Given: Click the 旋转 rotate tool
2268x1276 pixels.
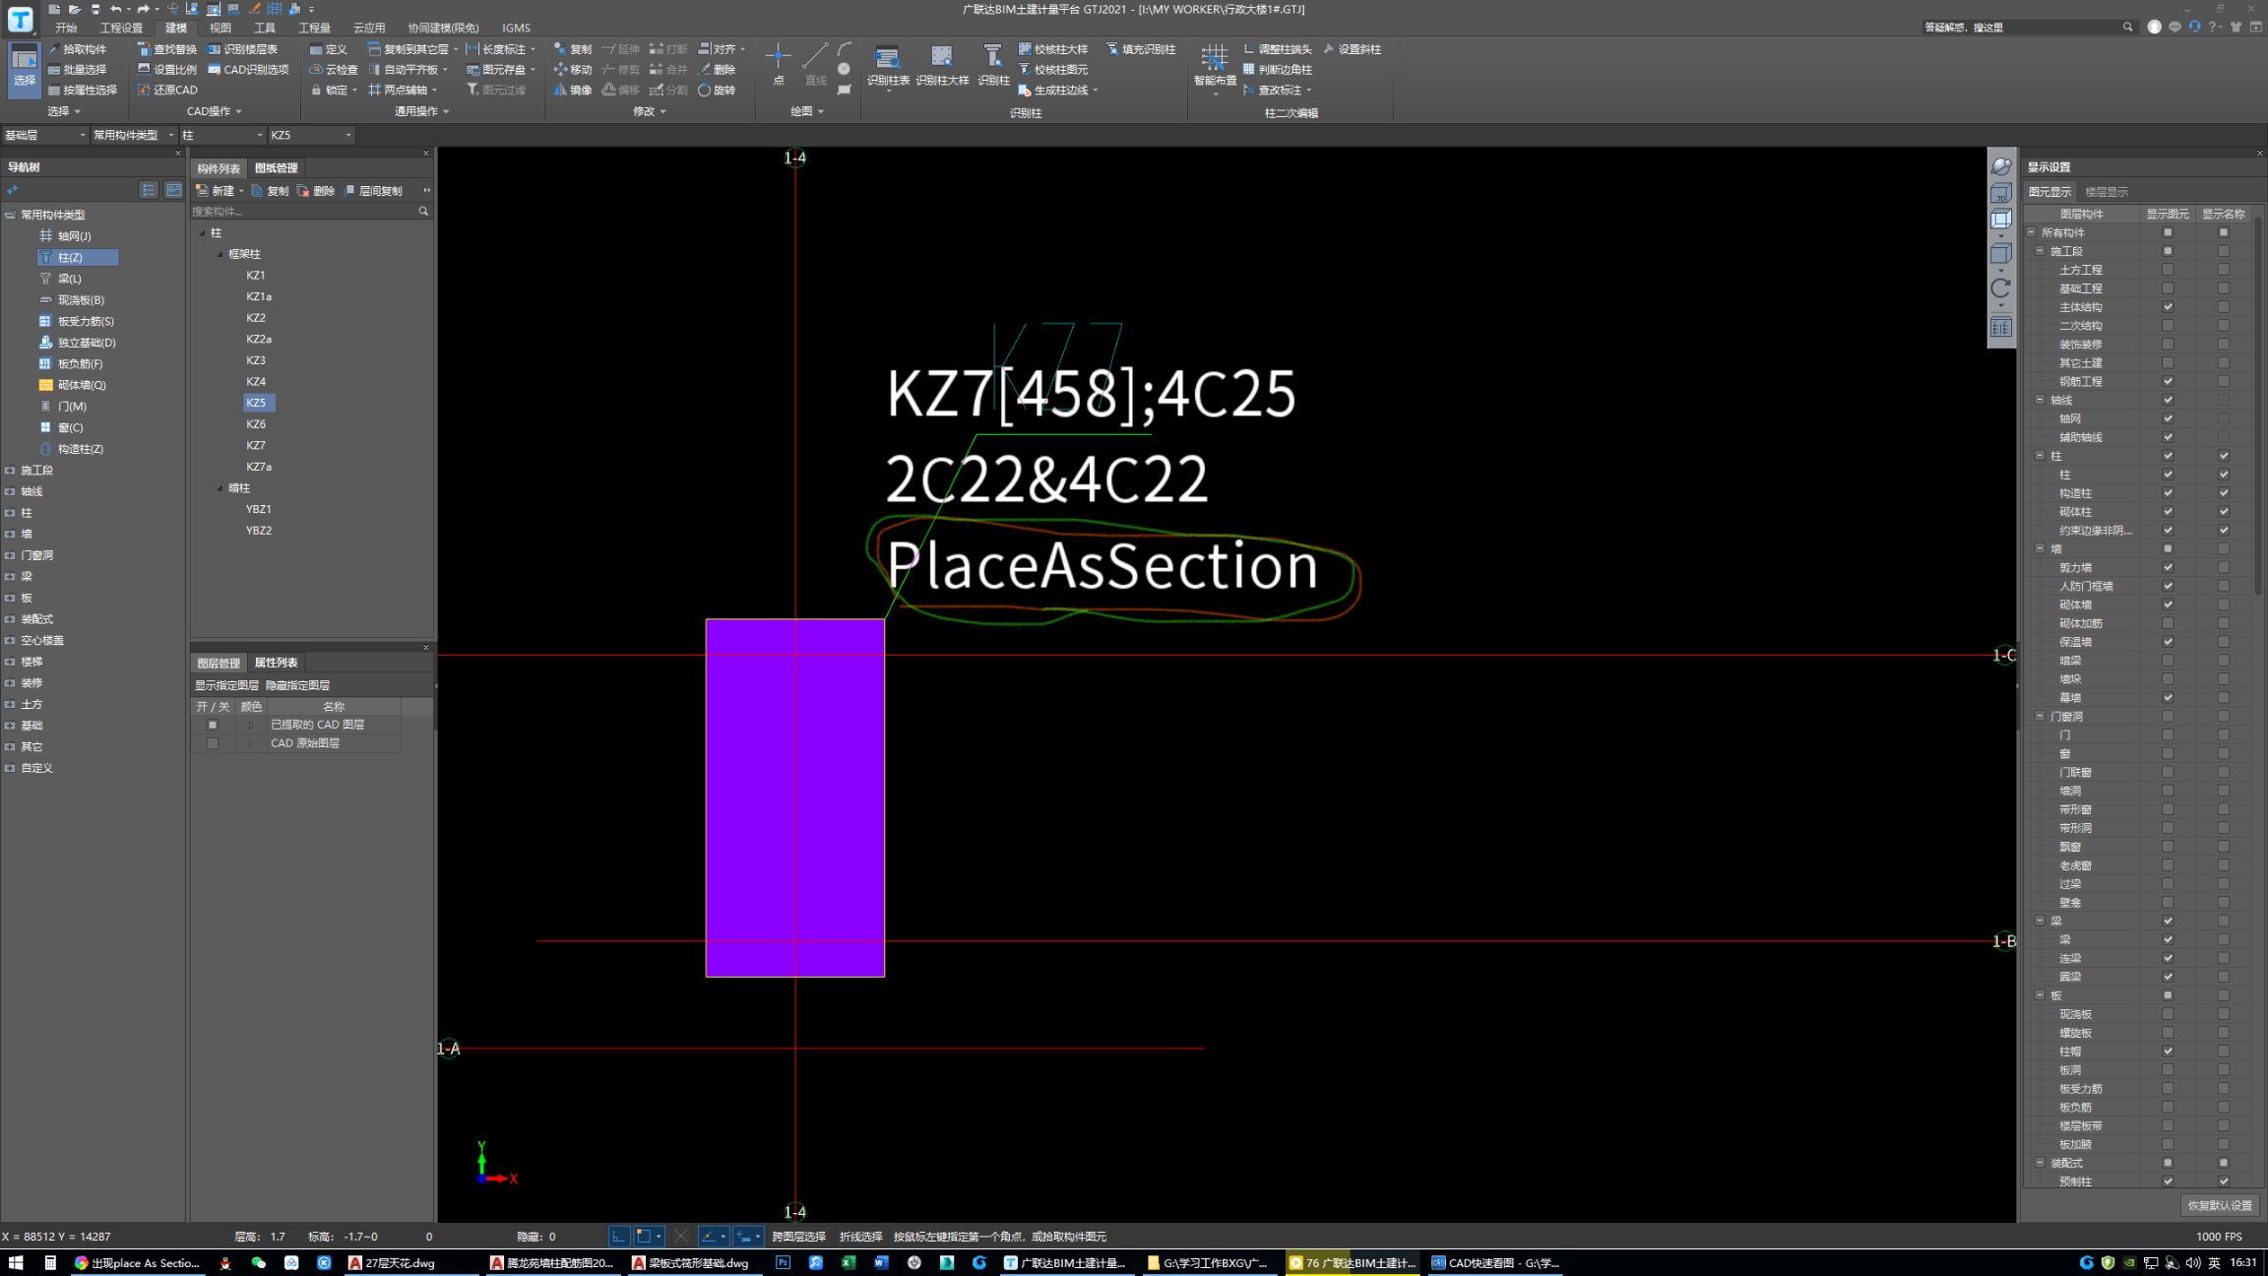Looking at the screenshot, I should click(x=717, y=90).
